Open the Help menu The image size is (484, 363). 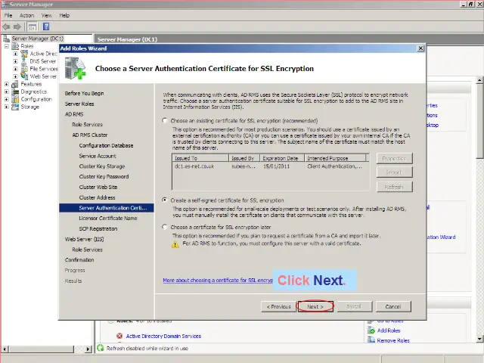pyautogui.click(x=64, y=15)
